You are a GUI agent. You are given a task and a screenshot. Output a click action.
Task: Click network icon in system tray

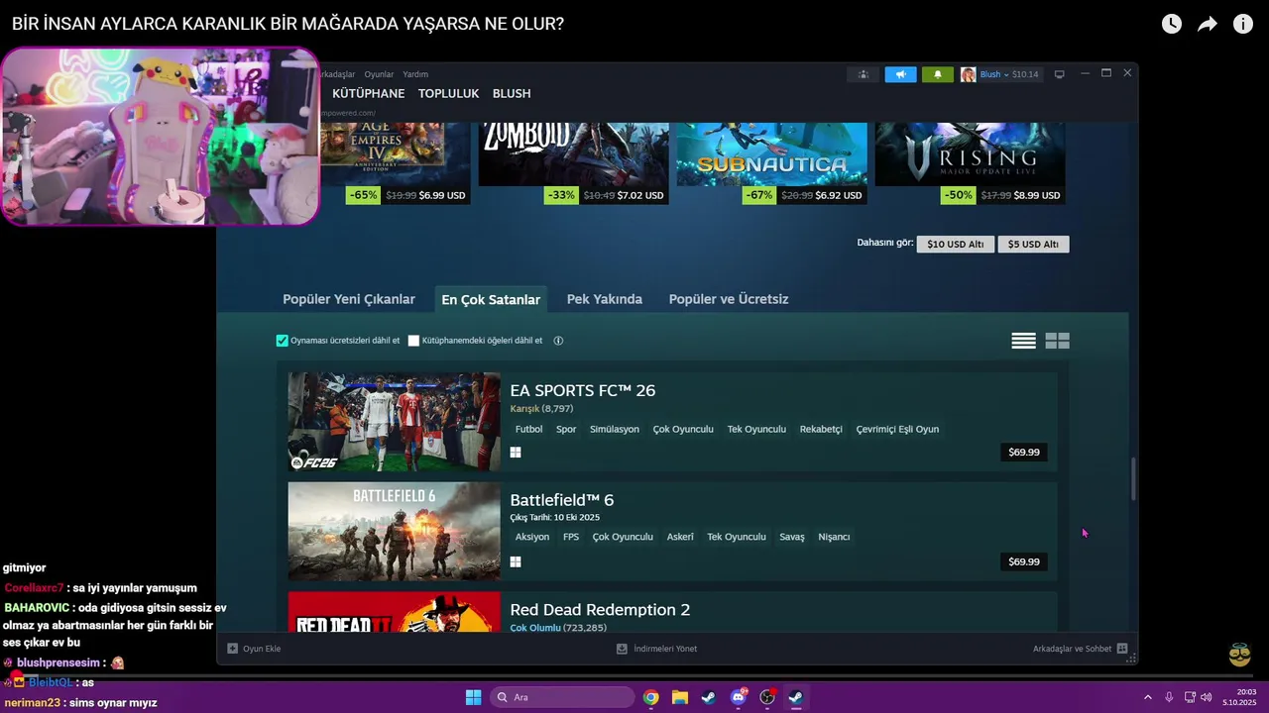pyautogui.click(x=1190, y=697)
